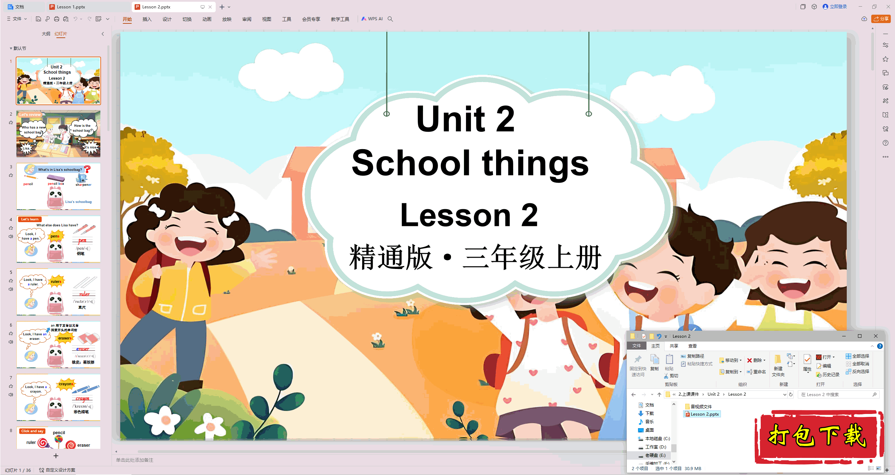Expand the 文件 menu dropdown arrow
895x475 pixels.
pos(26,19)
